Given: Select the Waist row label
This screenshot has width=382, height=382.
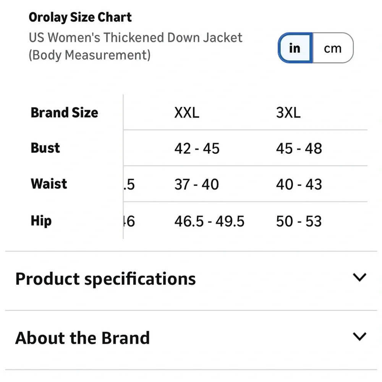Looking at the screenshot, I should 48,184.
